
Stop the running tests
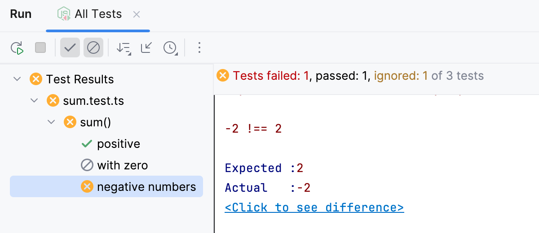click(x=40, y=47)
